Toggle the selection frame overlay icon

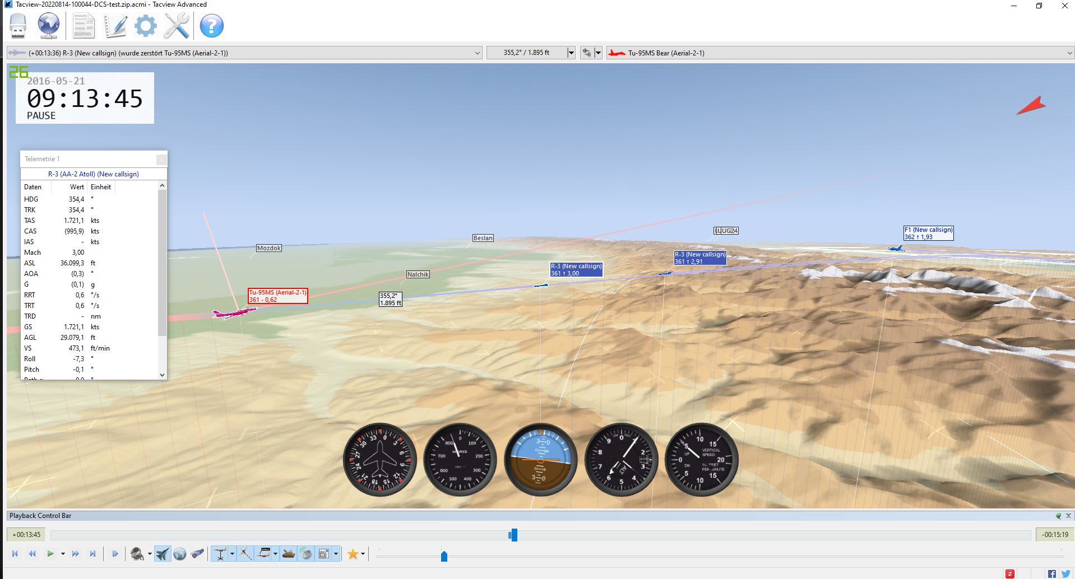pyautogui.click(x=324, y=554)
